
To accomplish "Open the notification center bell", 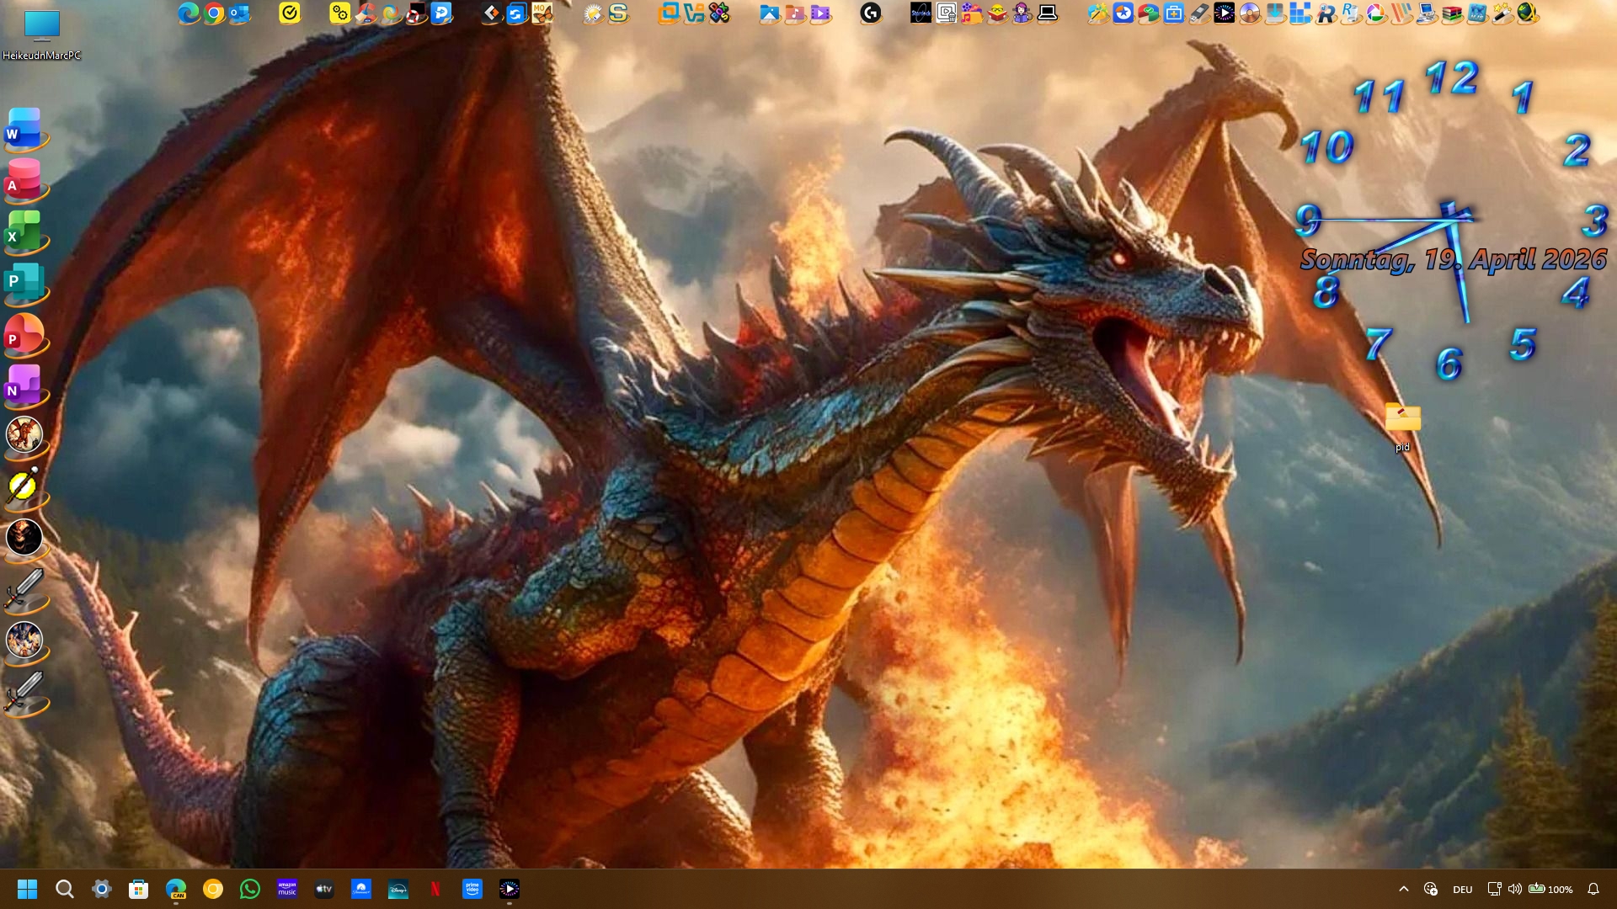I will point(1593,889).
